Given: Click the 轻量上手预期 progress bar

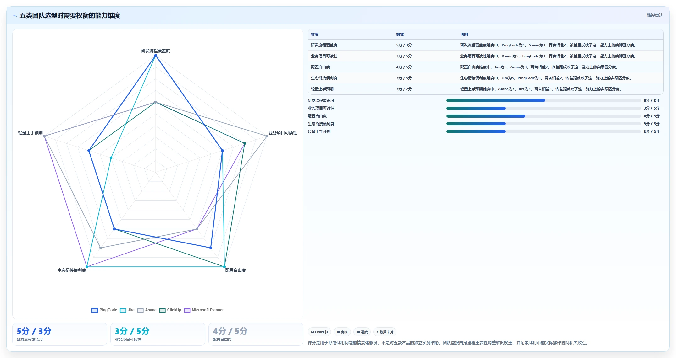Looking at the screenshot, I should coord(544,131).
